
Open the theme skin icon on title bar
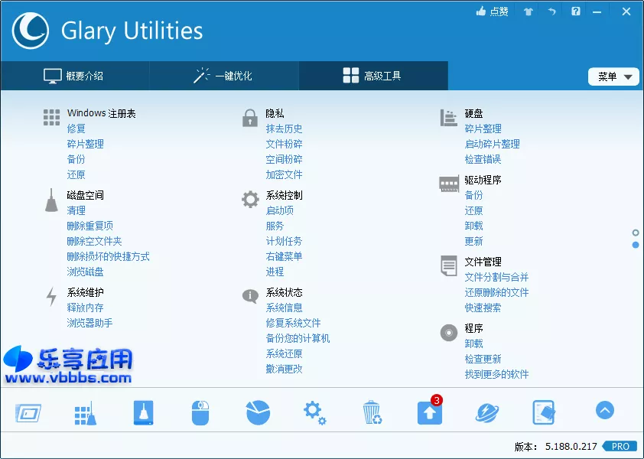pyautogui.click(x=528, y=11)
